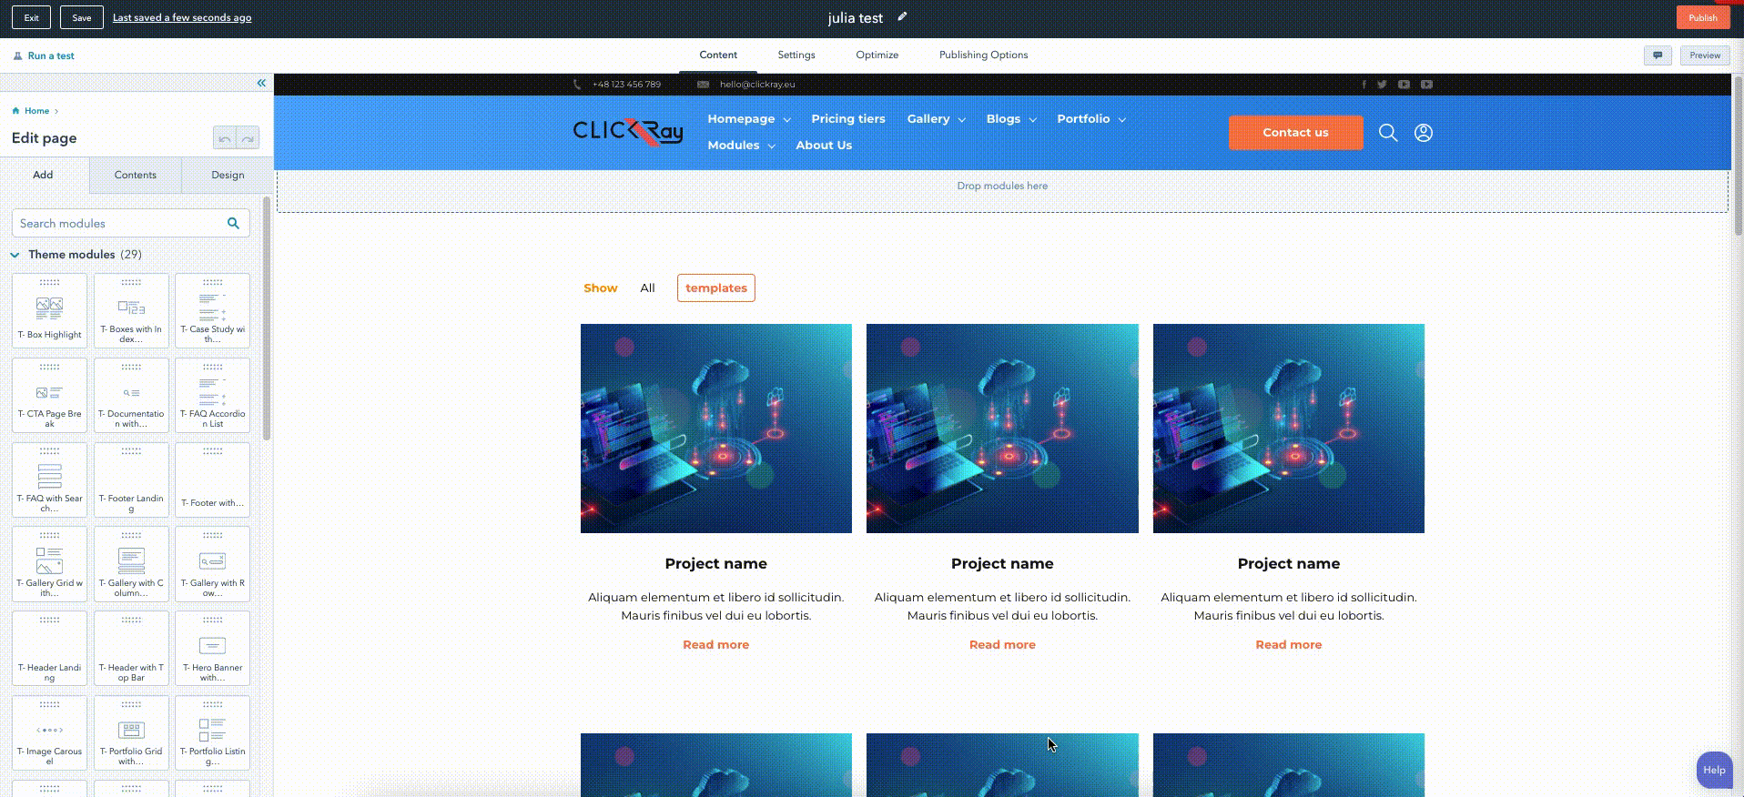Collapse the Theme modules section
This screenshot has height=797, width=1744.
click(x=15, y=255)
